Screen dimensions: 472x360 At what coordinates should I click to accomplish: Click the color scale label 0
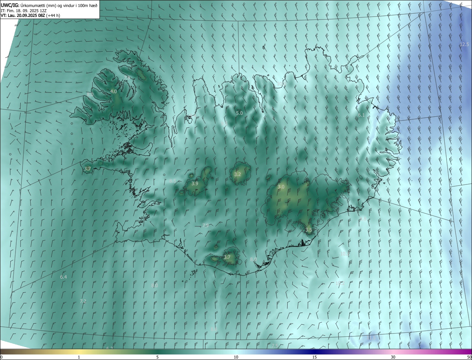click(x=1, y=357)
